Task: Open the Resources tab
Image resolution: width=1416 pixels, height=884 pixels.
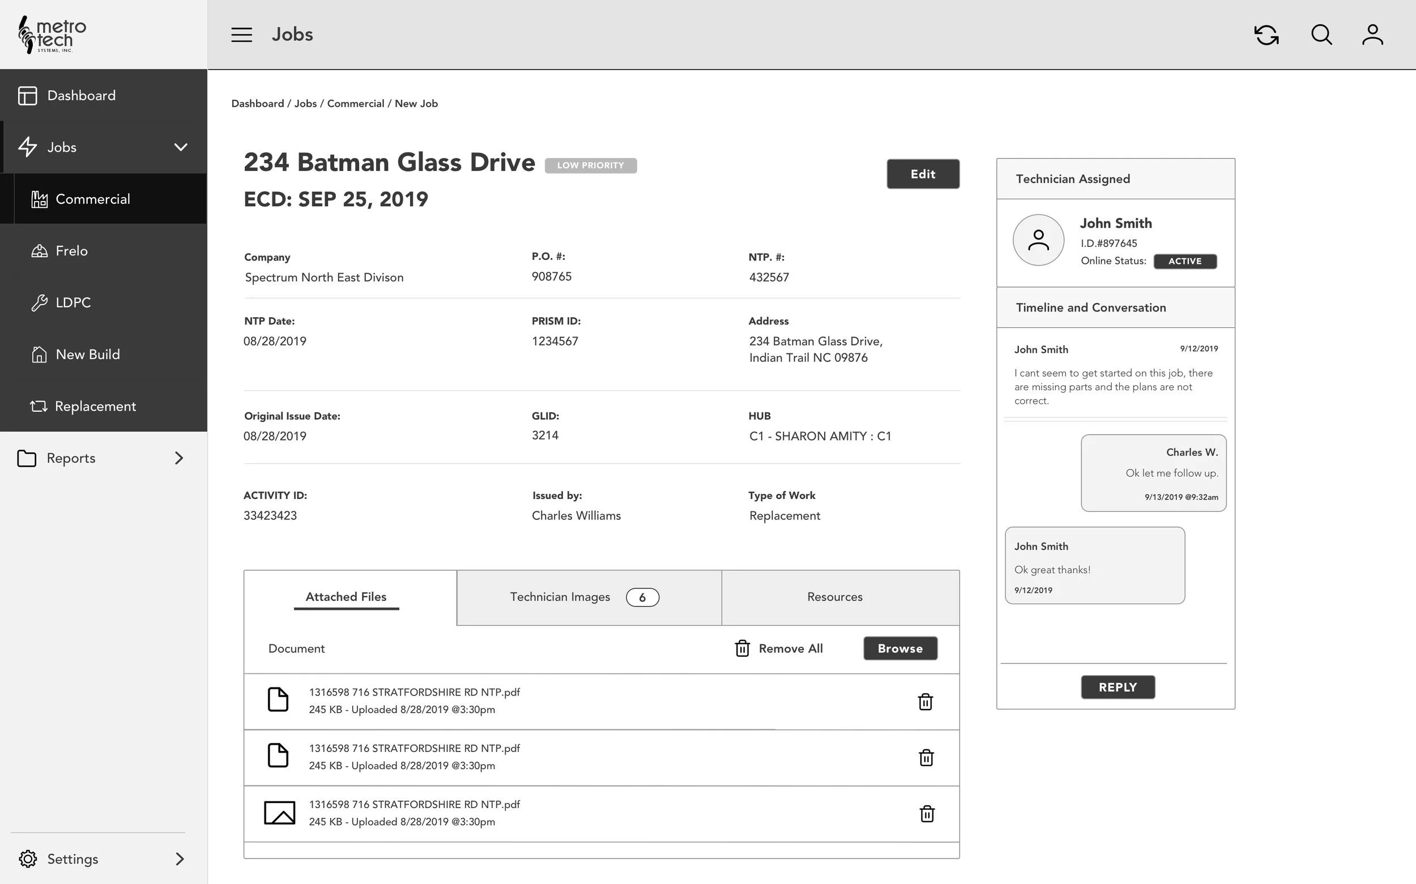Action: 834,597
